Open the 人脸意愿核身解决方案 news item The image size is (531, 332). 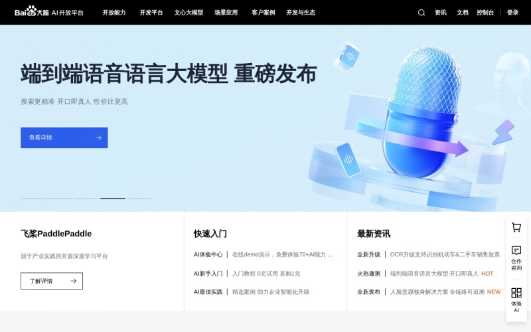pos(437,291)
